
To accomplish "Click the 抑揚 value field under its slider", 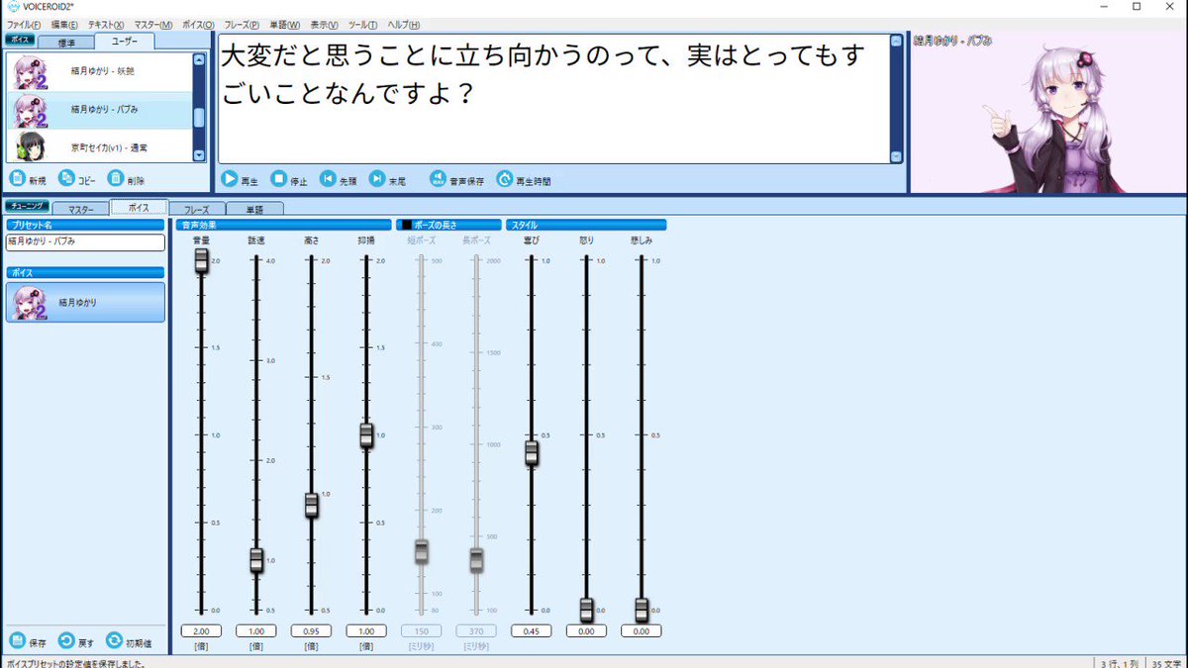I will coord(366,630).
